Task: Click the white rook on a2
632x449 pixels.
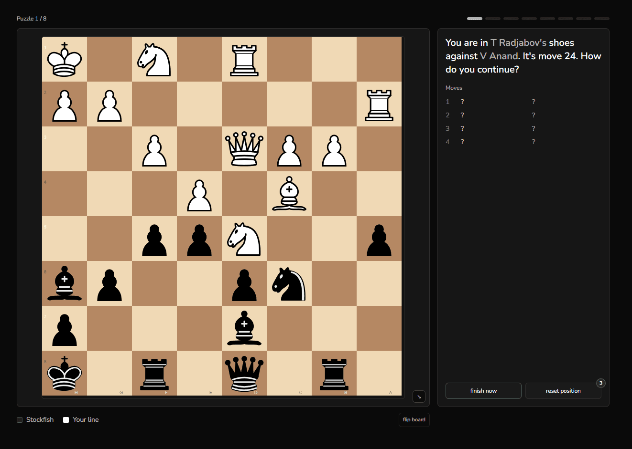Action: [x=379, y=104]
